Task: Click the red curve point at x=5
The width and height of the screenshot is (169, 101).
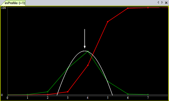Action: click(108, 22)
